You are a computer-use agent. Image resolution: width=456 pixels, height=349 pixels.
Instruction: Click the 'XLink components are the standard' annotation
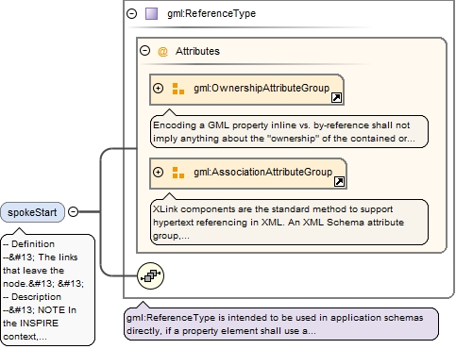point(289,222)
